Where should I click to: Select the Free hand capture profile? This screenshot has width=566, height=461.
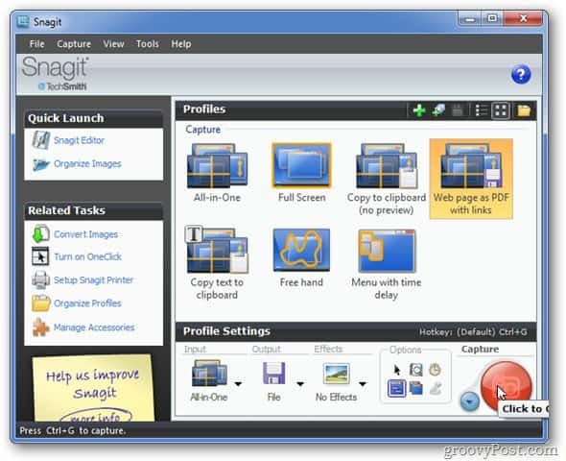pyautogui.click(x=301, y=258)
